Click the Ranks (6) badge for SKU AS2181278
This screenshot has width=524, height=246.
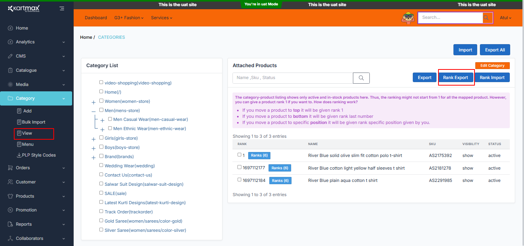(x=280, y=168)
